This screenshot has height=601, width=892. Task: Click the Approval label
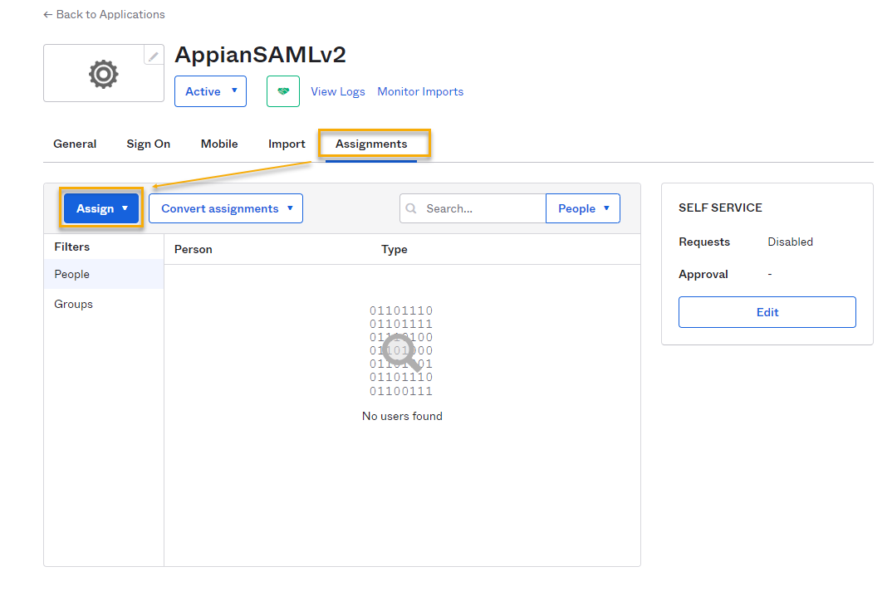pyautogui.click(x=703, y=274)
